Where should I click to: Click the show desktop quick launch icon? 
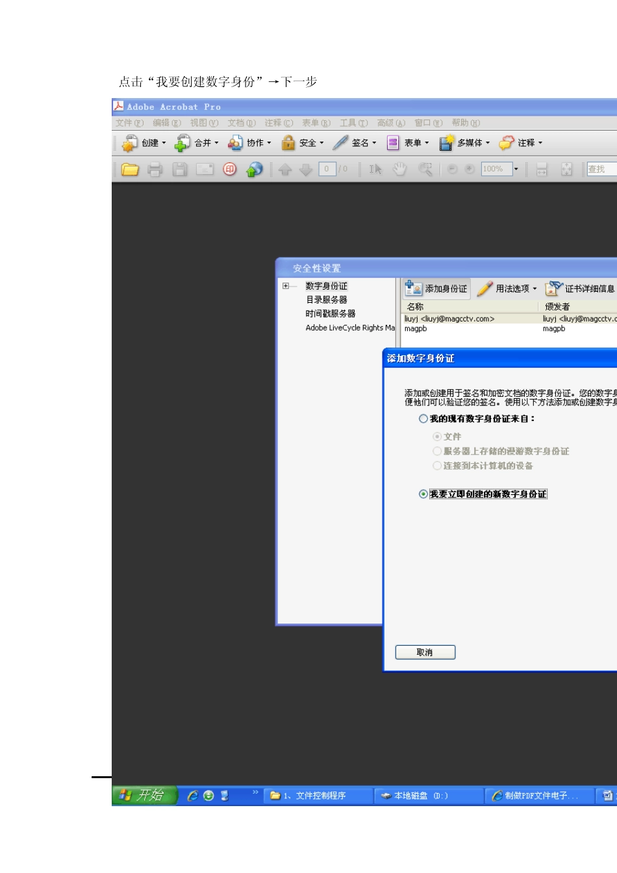225,796
